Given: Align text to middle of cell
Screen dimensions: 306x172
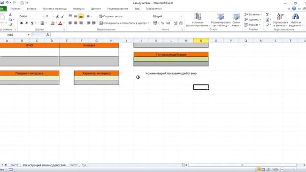Looking at the screenshot, I should (x=76, y=16).
